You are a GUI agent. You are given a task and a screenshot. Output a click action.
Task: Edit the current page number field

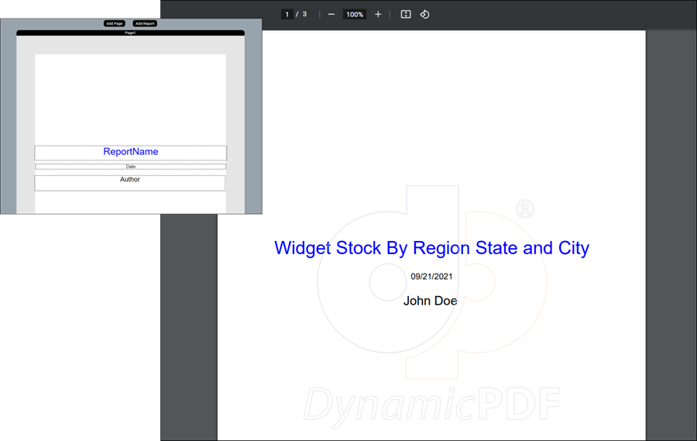coord(287,15)
